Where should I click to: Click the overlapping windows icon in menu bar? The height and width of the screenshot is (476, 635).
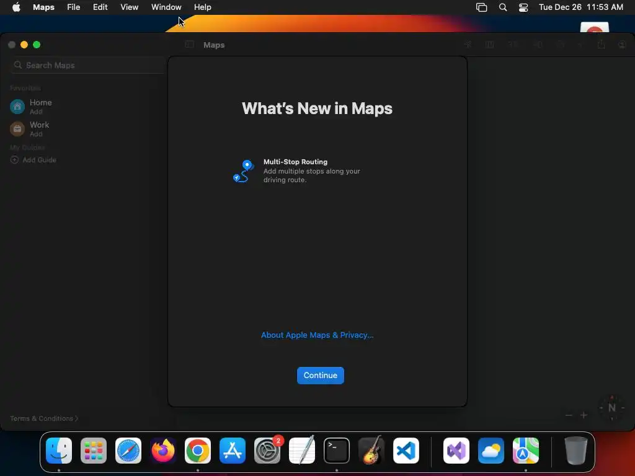pyautogui.click(x=481, y=7)
